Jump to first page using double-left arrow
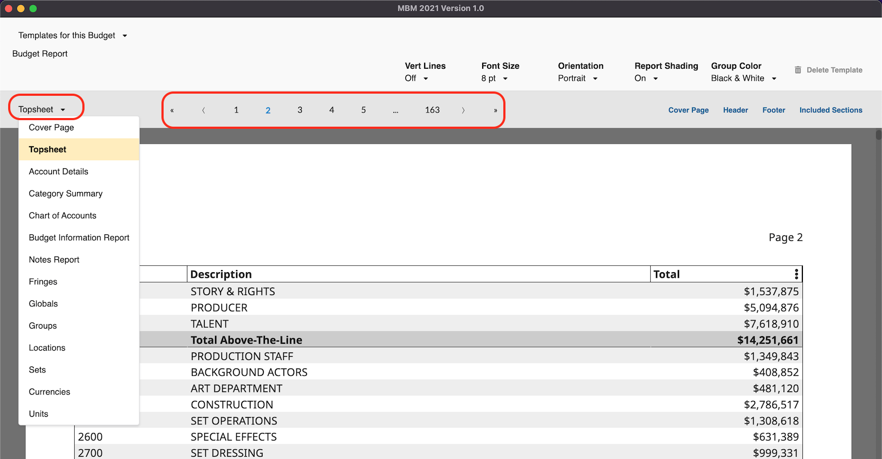The image size is (882, 459). [172, 110]
